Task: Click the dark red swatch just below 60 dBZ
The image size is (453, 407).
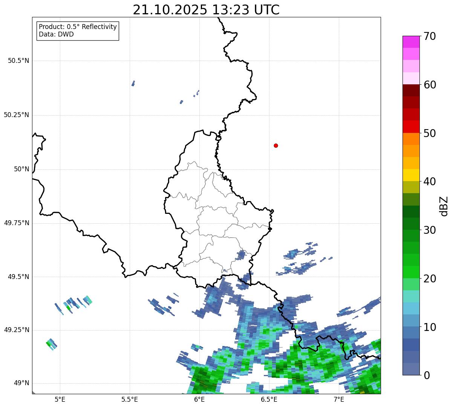Action: (x=411, y=90)
